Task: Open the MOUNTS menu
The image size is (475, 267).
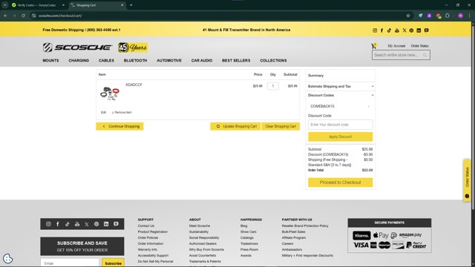Action: (50, 61)
